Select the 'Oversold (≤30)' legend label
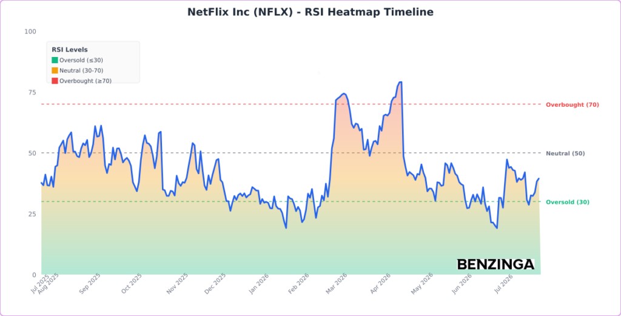Image resolution: width=621 pixels, height=316 pixels. pyautogui.click(x=81, y=60)
